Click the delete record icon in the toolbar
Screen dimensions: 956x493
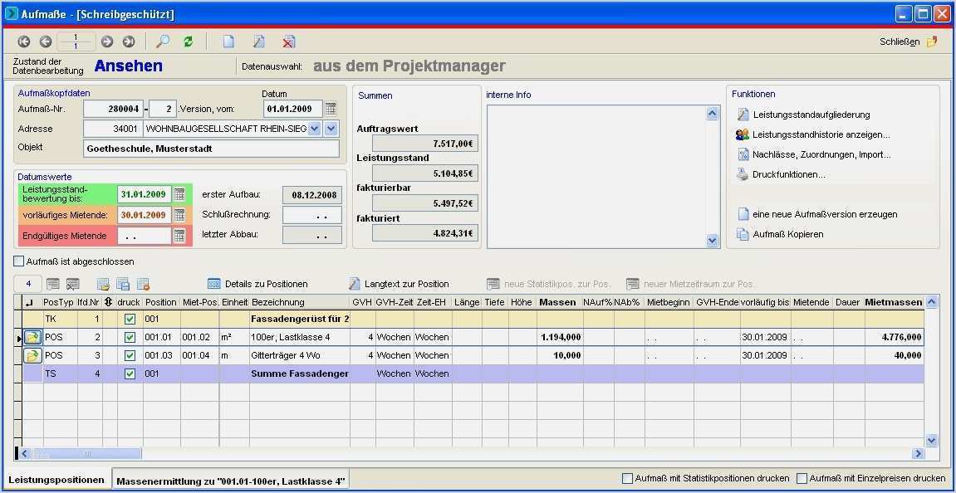coord(289,41)
